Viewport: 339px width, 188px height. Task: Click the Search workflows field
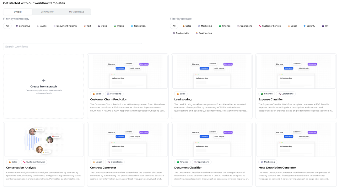point(73,47)
